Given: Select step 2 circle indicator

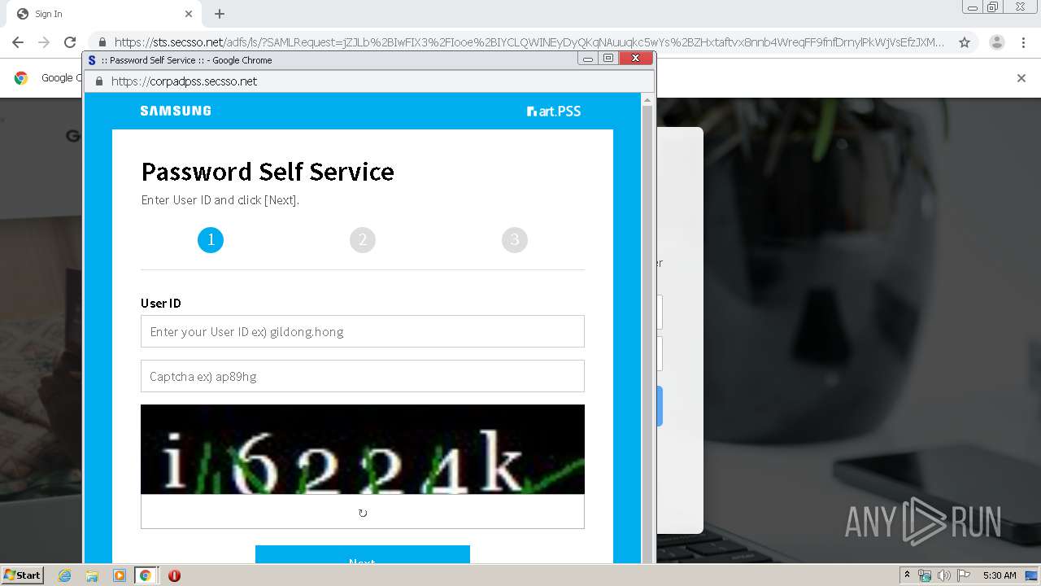Looking at the screenshot, I should click(363, 239).
